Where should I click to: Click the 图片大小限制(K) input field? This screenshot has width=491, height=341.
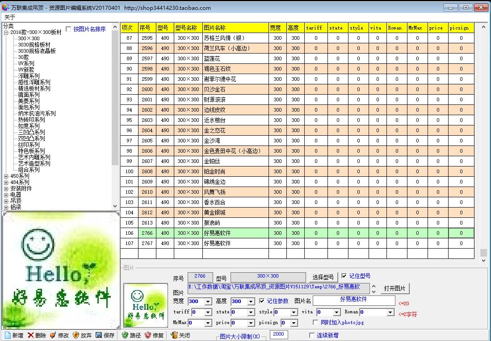278,334
